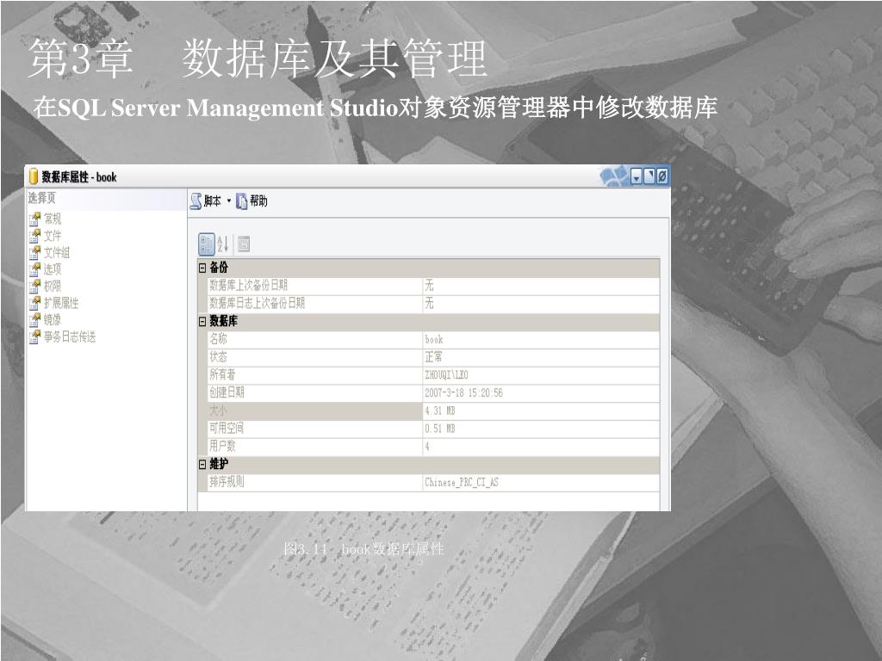Open the 选项 page icon
Screen dimensions: 882x661
[34, 269]
